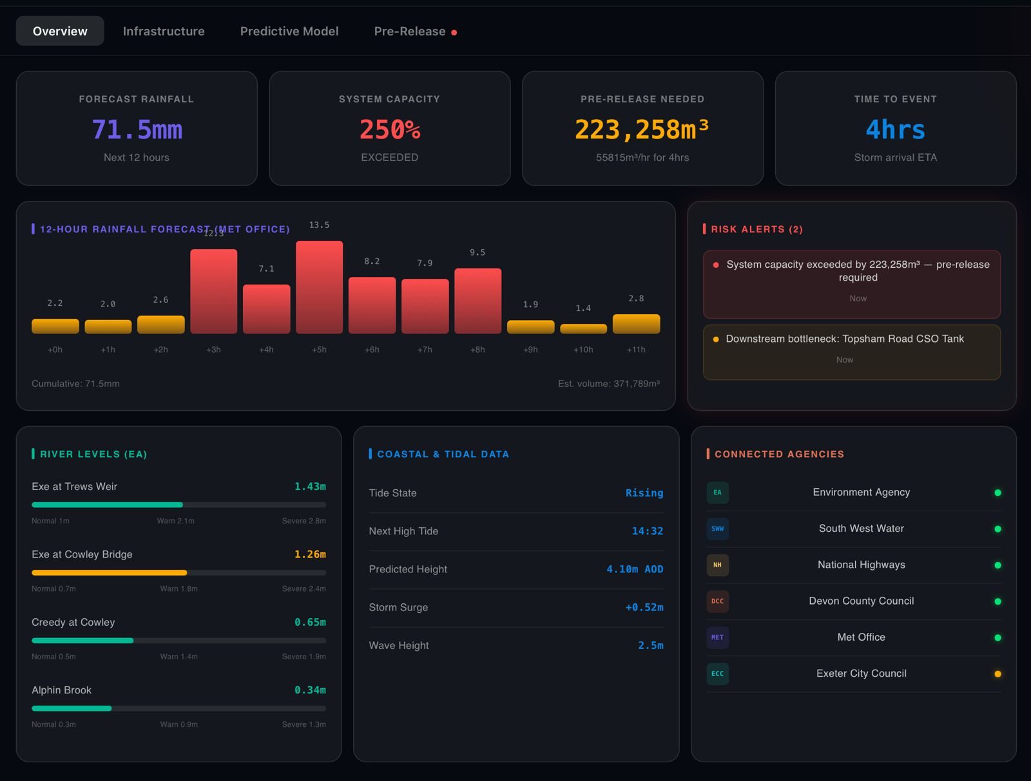Select the +8h rainfall bar
This screenshot has width=1031, height=781.
click(x=478, y=301)
